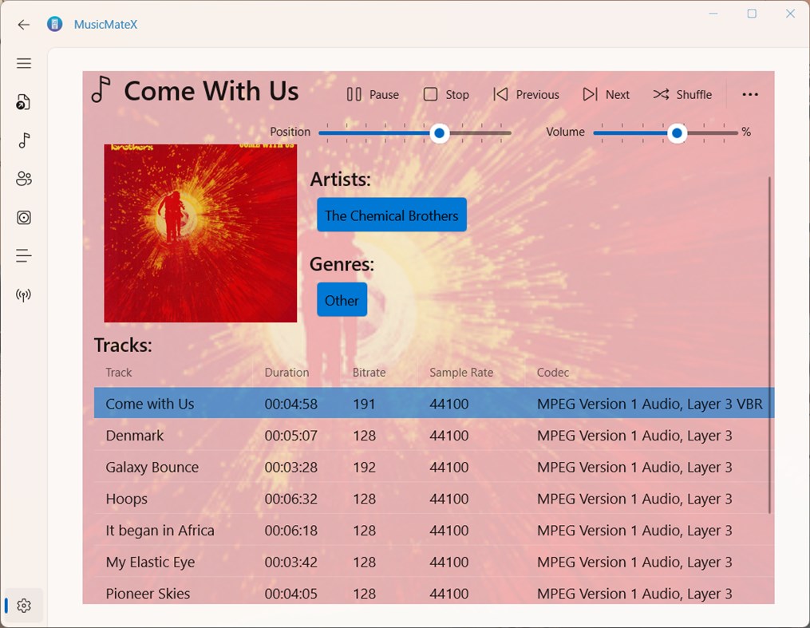Open the import files sidebar icon
The image size is (810, 628).
point(23,101)
